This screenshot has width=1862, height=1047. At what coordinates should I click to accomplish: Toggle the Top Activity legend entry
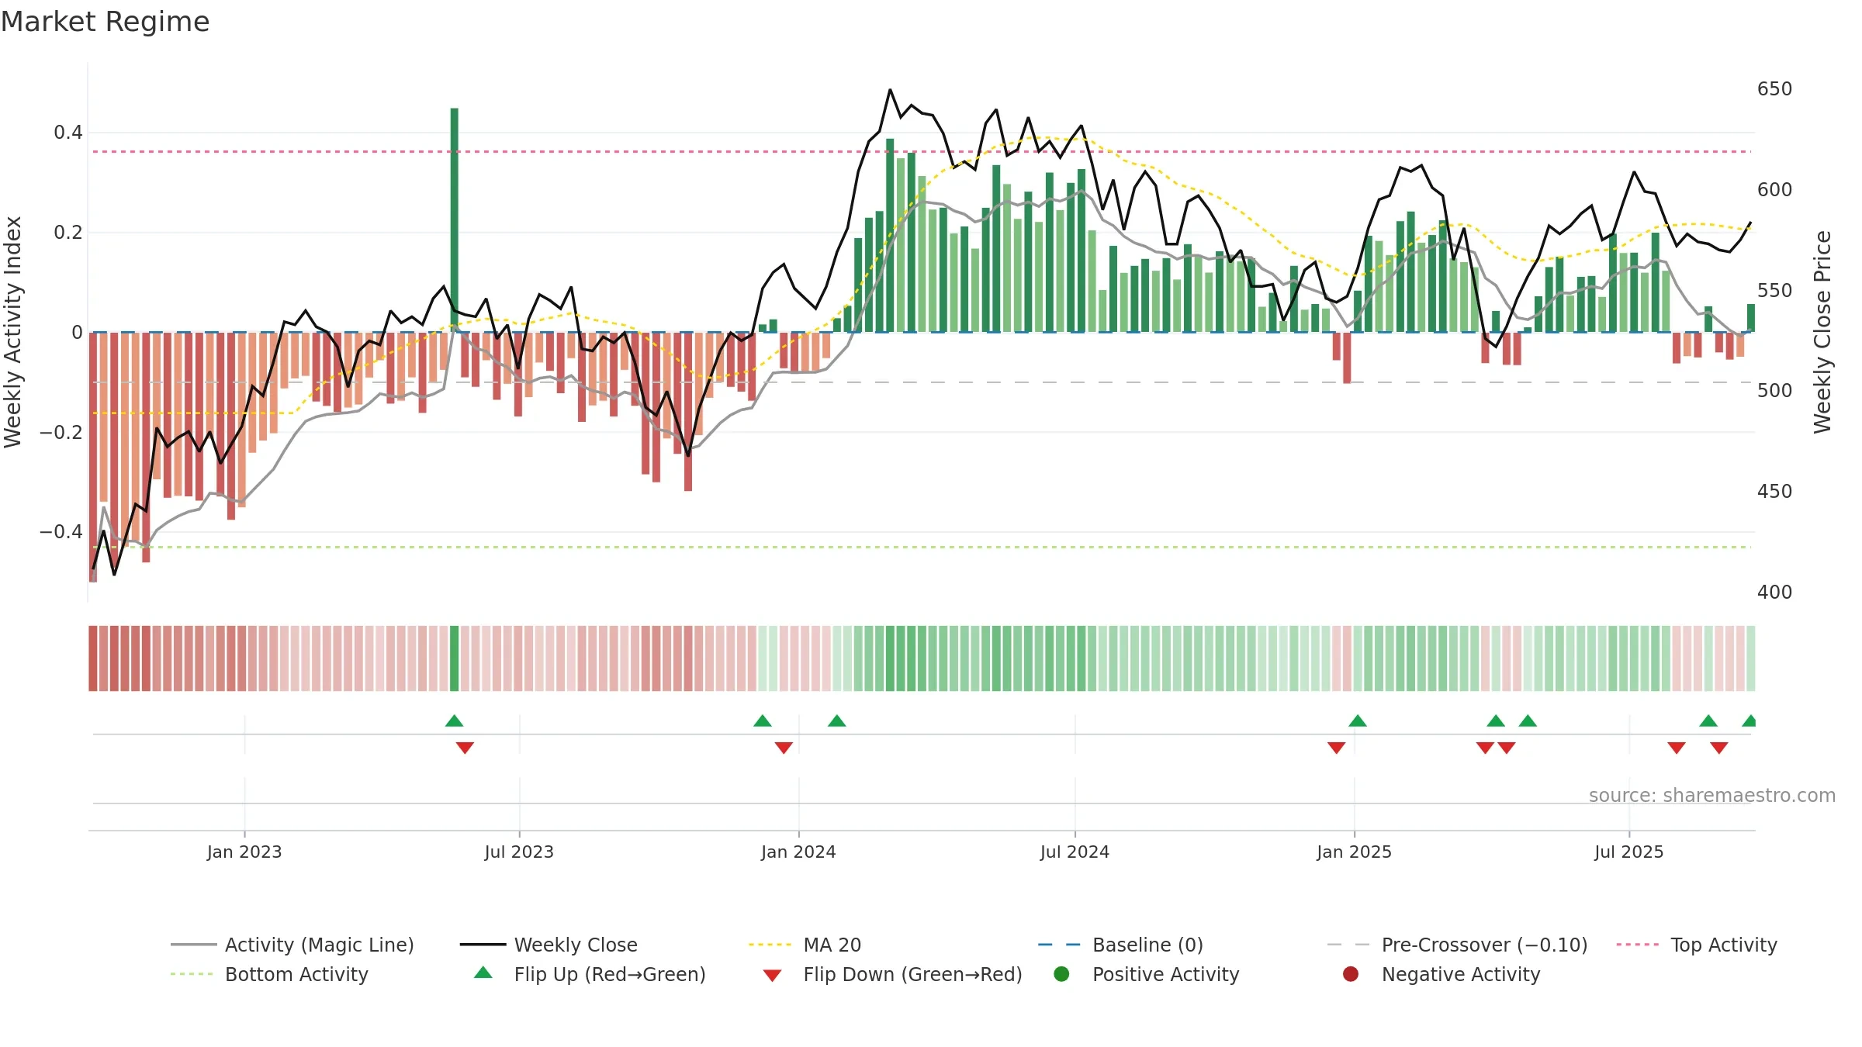[1697, 945]
